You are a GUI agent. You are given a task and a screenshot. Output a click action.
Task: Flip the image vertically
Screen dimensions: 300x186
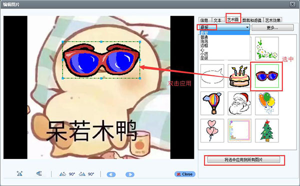(x=39, y=174)
